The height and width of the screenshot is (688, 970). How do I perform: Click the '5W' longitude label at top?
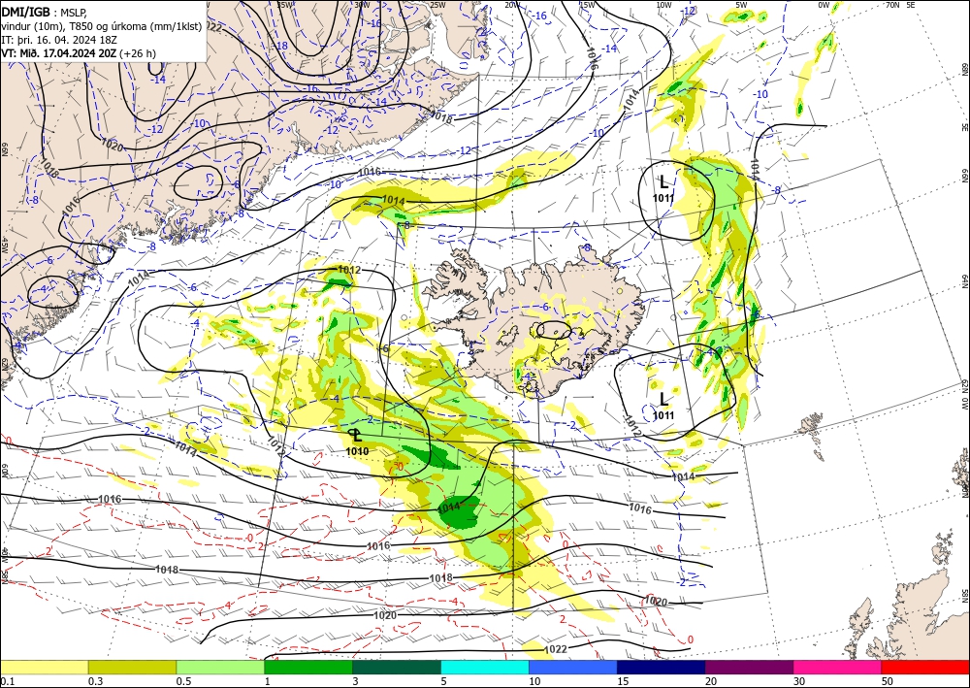[x=742, y=5]
